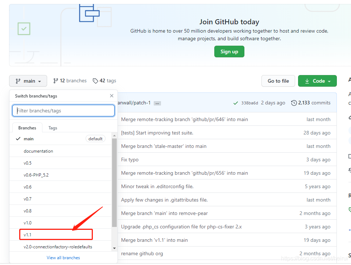Image resolution: width=351 pixels, height=265 pixels.
Task: Select the v0.5 branch
Action: pyautogui.click(x=61, y=163)
